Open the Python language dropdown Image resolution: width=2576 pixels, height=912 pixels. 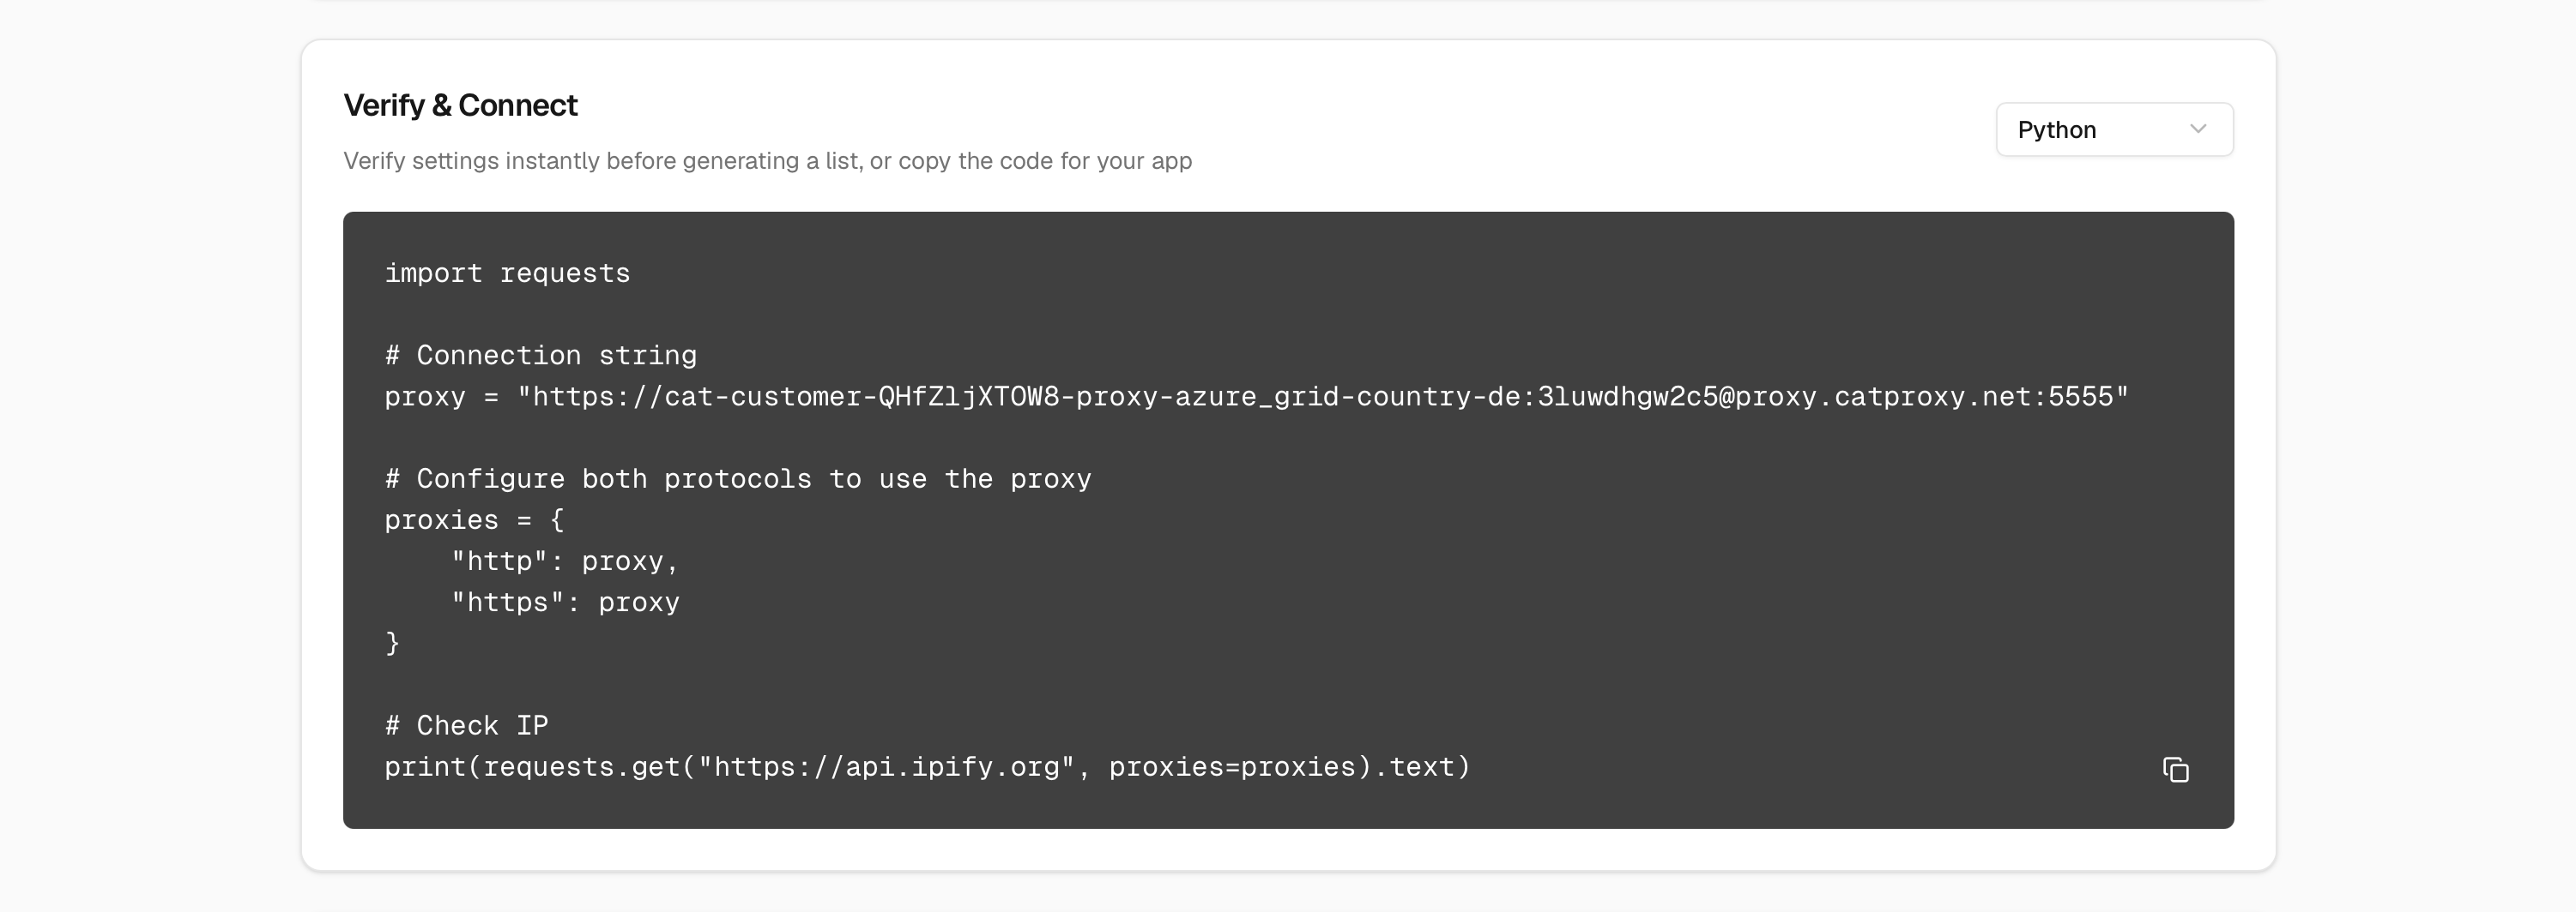point(2114,129)
